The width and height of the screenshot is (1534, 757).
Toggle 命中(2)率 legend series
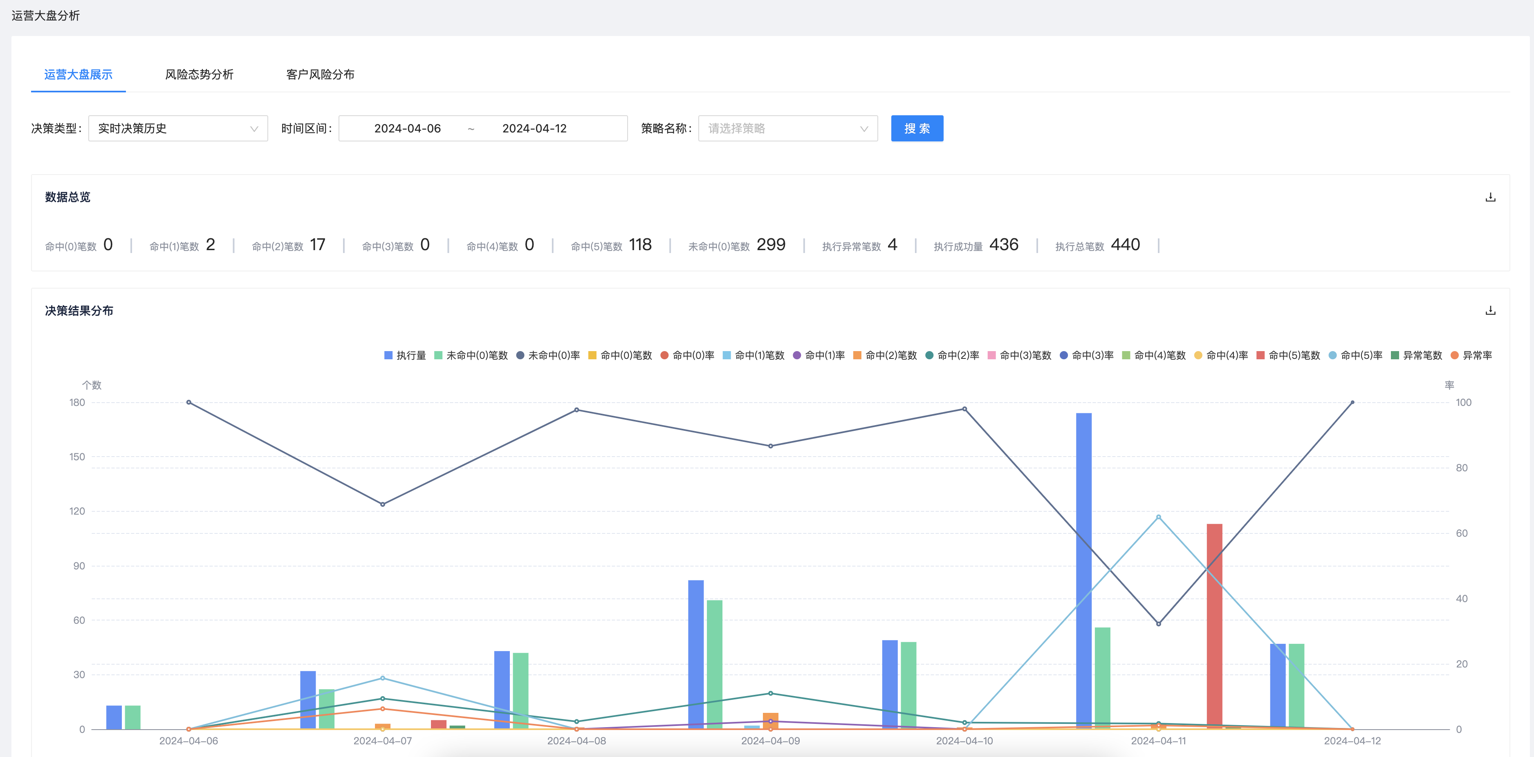(952, 355)
